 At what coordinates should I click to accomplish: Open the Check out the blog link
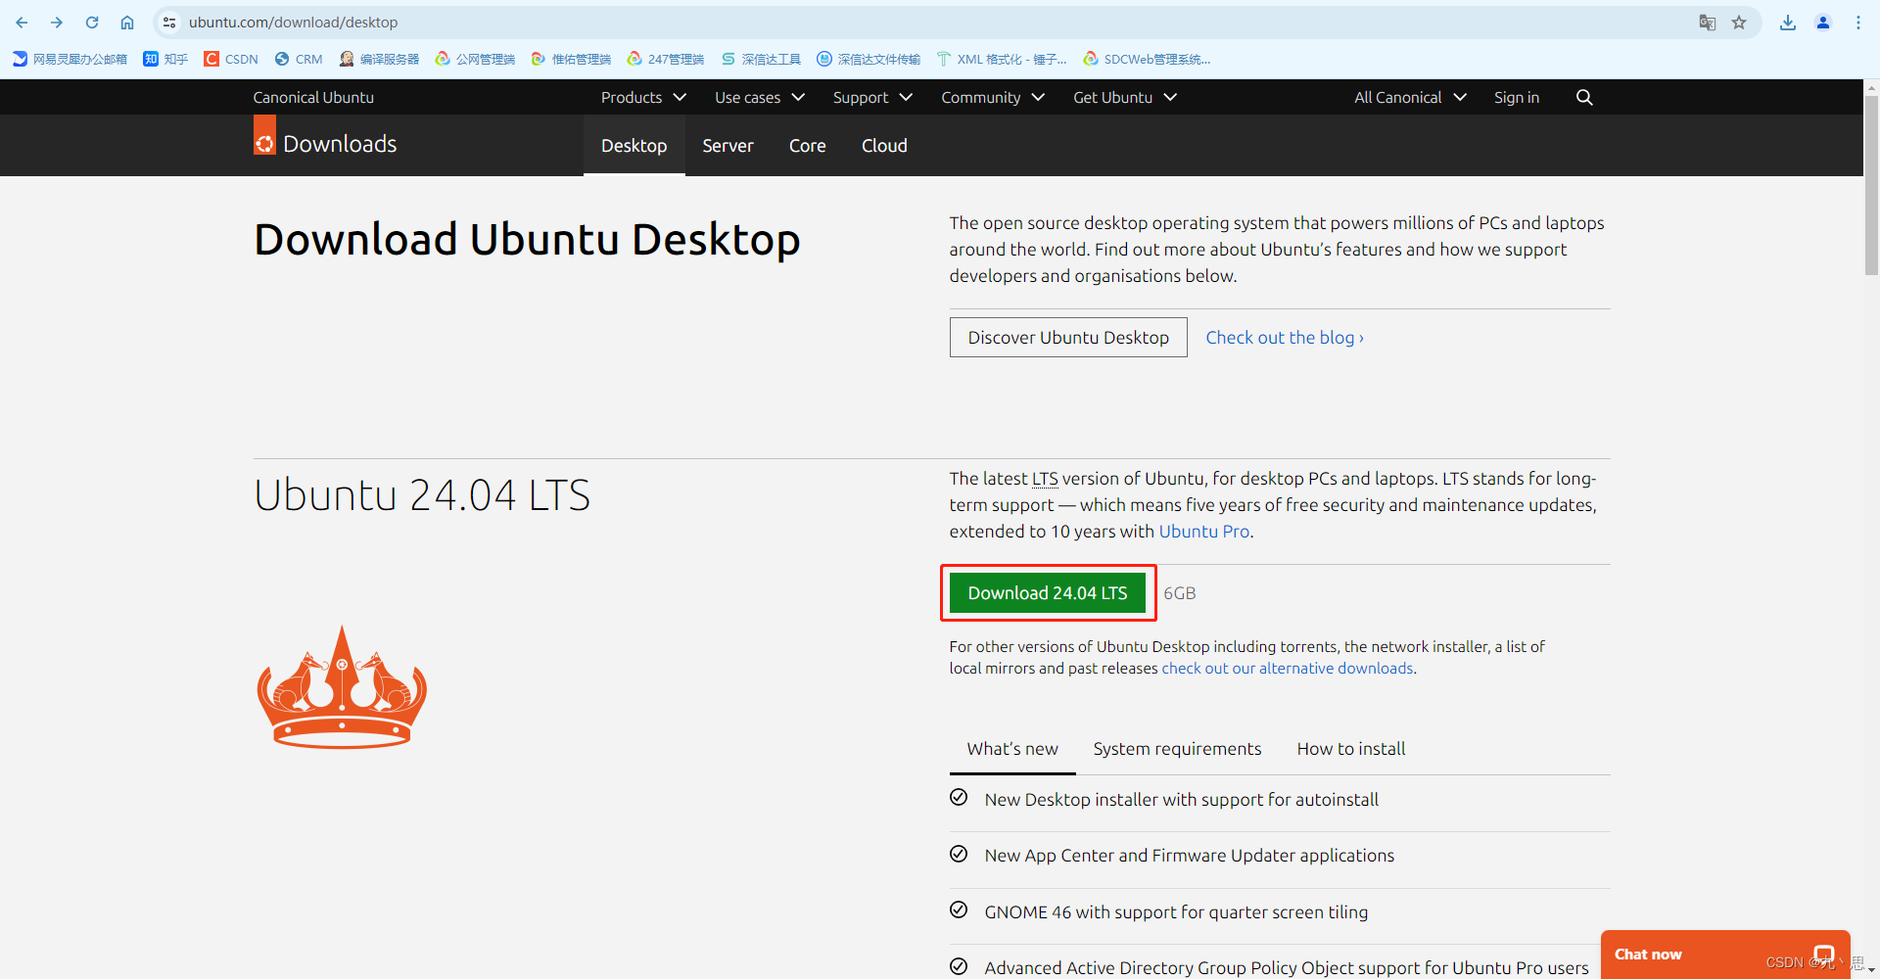coord(1285,338)
